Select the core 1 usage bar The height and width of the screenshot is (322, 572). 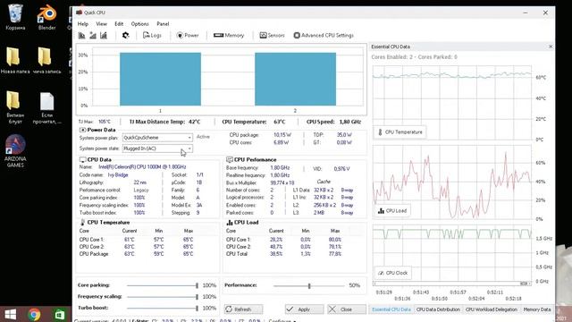pyautogui.click(x=160, y=80)
